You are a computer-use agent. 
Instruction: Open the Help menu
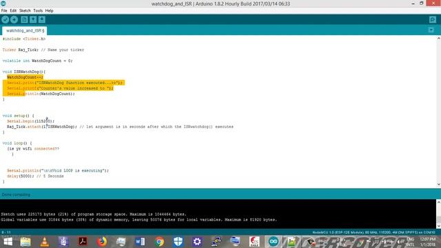point(49,11)
